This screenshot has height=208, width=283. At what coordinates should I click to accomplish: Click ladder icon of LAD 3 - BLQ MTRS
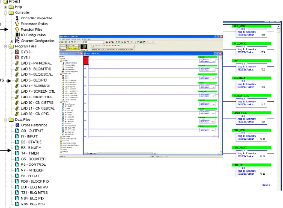point(17,69)
